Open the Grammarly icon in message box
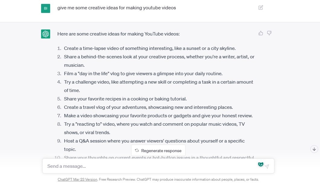 (260, 164)
